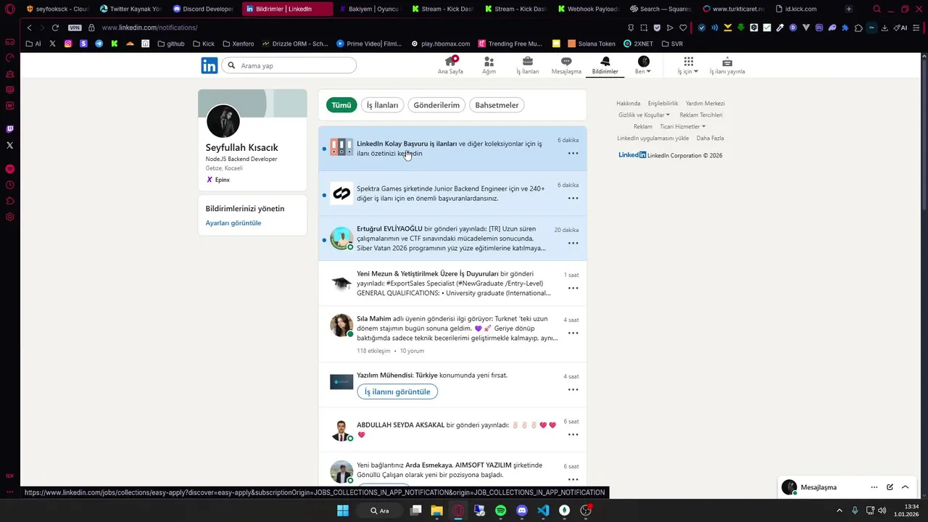Open the Reklam Tercihleri footer link
This screenshot has width=928, height=522.
pos(701,115)
